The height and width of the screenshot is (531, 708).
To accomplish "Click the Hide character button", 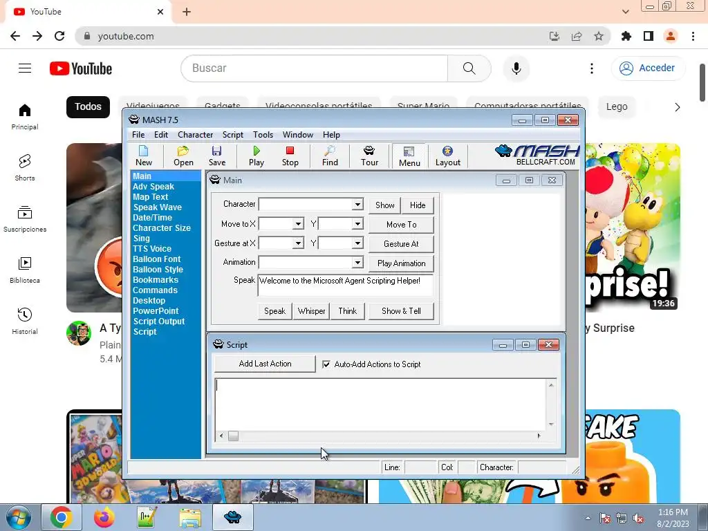I will [418, 205].
